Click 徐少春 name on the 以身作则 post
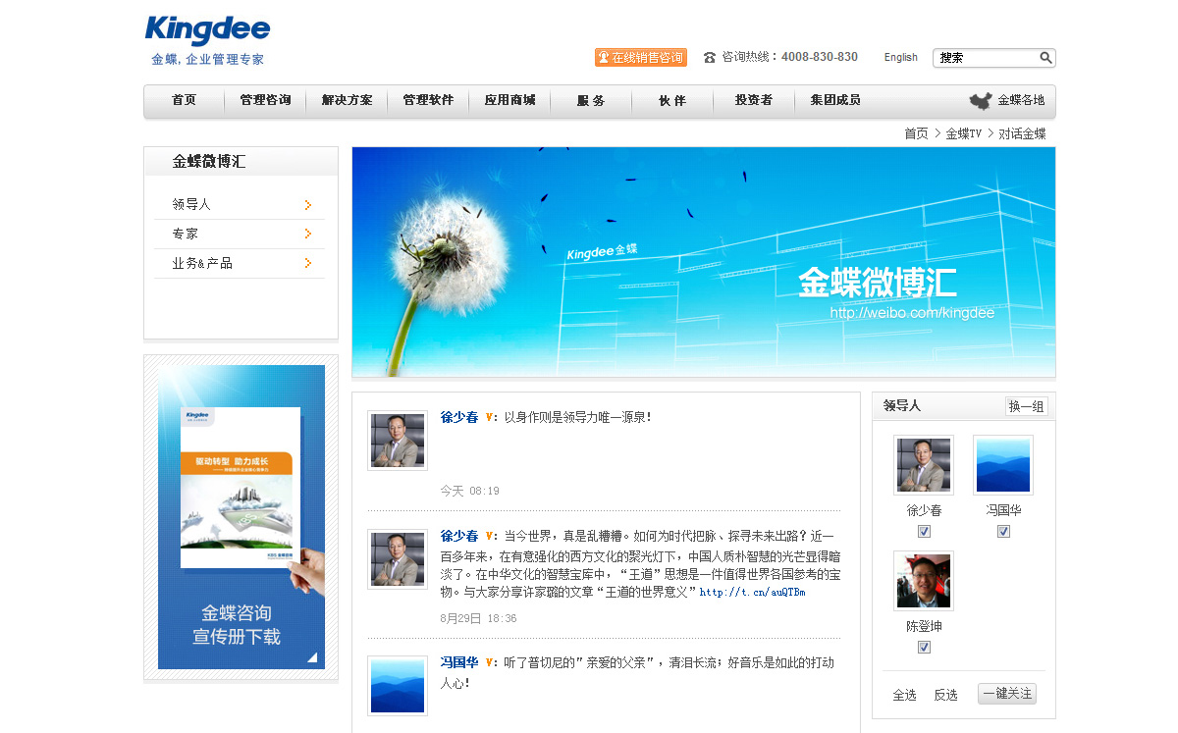The height and width of the screenshot is (733, 1178). (x=459, y=417)
